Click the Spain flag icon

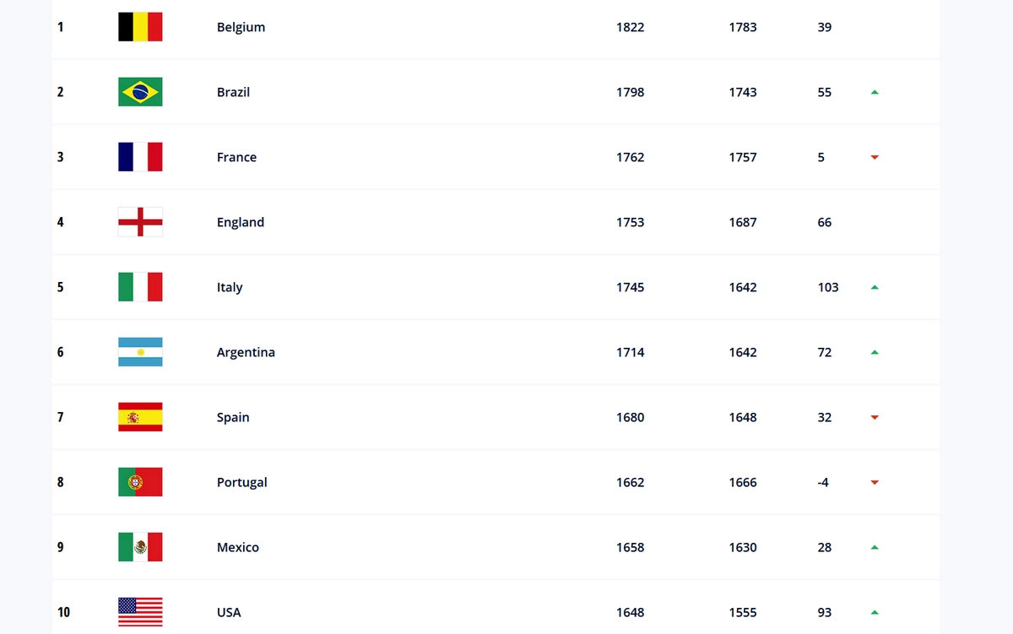pos(140,417)
